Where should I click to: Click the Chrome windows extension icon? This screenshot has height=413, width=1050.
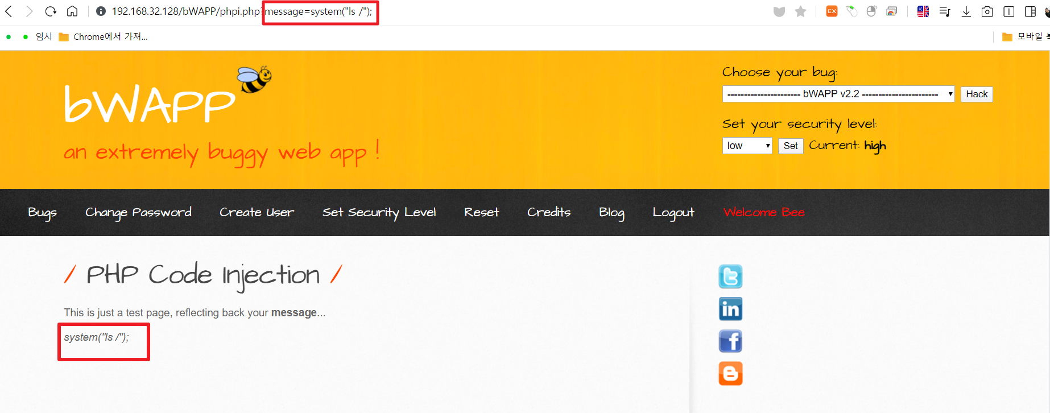pyautogui.click(x=892, y=11)
